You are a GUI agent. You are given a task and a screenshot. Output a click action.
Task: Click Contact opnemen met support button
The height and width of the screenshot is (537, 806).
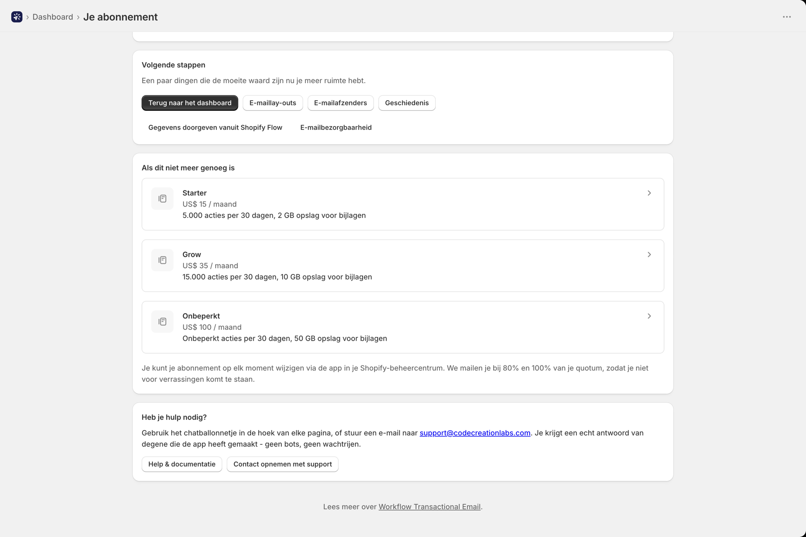tap(283, 464)
